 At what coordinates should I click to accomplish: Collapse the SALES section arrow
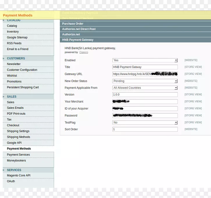[x=4, y=97]
